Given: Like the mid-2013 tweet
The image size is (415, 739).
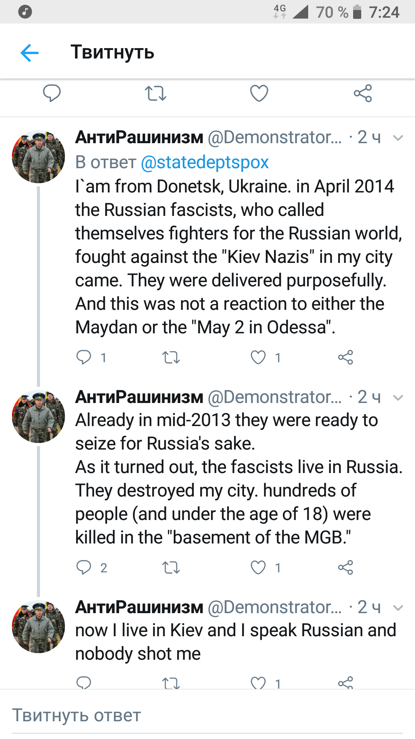Looking at the screenshot, I should [x=258, y=568].
